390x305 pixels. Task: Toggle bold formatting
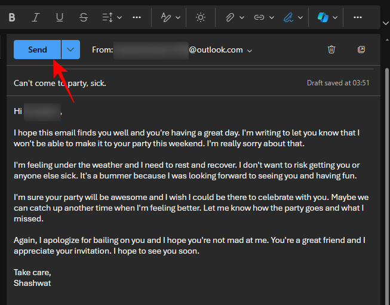point(12,17)
